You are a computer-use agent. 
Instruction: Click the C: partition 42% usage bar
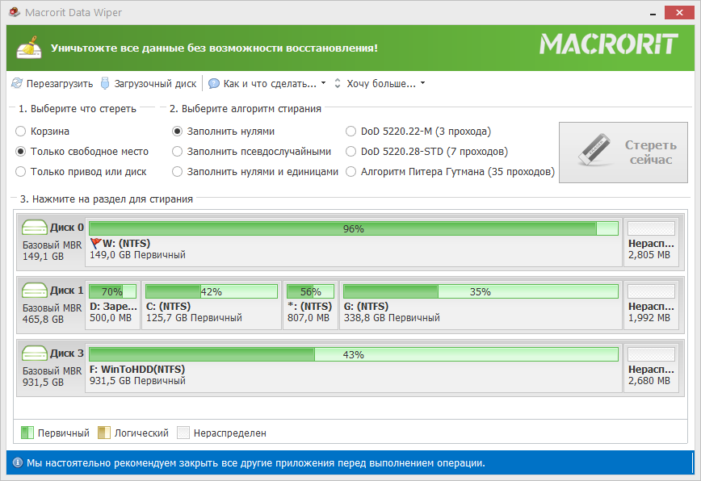tap(212, 291)
